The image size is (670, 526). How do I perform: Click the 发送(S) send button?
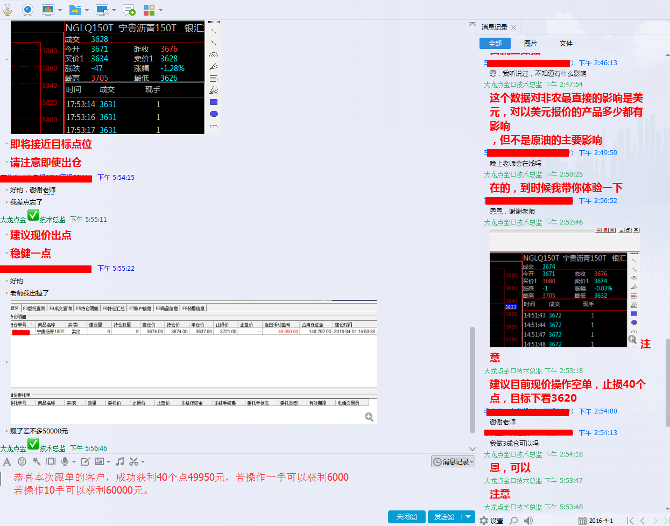point(444,517)
